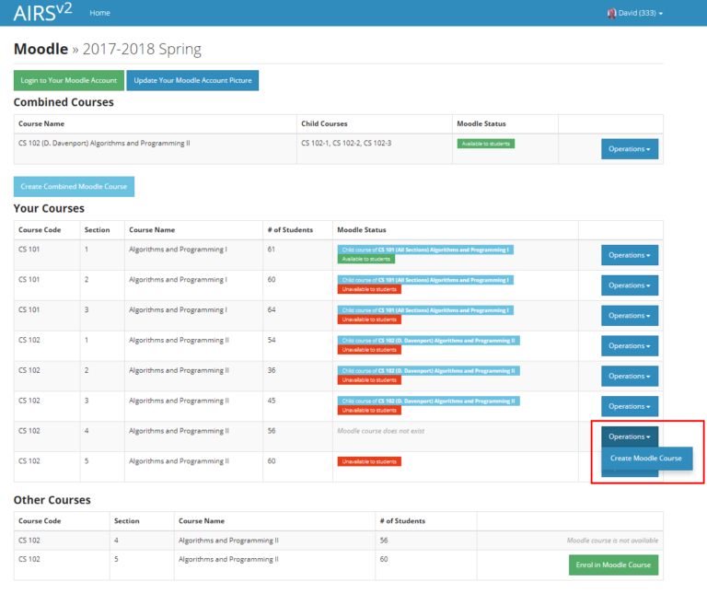Click Enrol in Moodle Course button
Viewport: 707px width, 593px height.
613,564
